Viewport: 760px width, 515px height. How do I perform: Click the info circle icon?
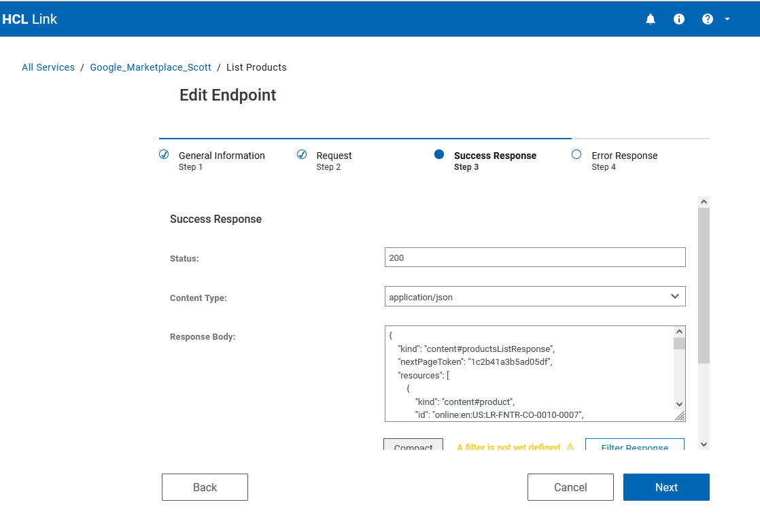pyautogui.click(x=679, y=19)
